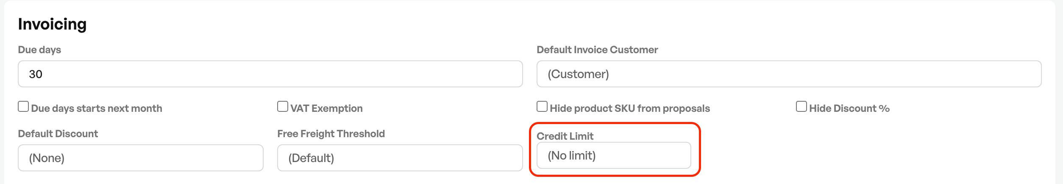The image size is (1063, 184).
Task: Check Hide product SKU from proposals box
Action: tap(542, 106)
